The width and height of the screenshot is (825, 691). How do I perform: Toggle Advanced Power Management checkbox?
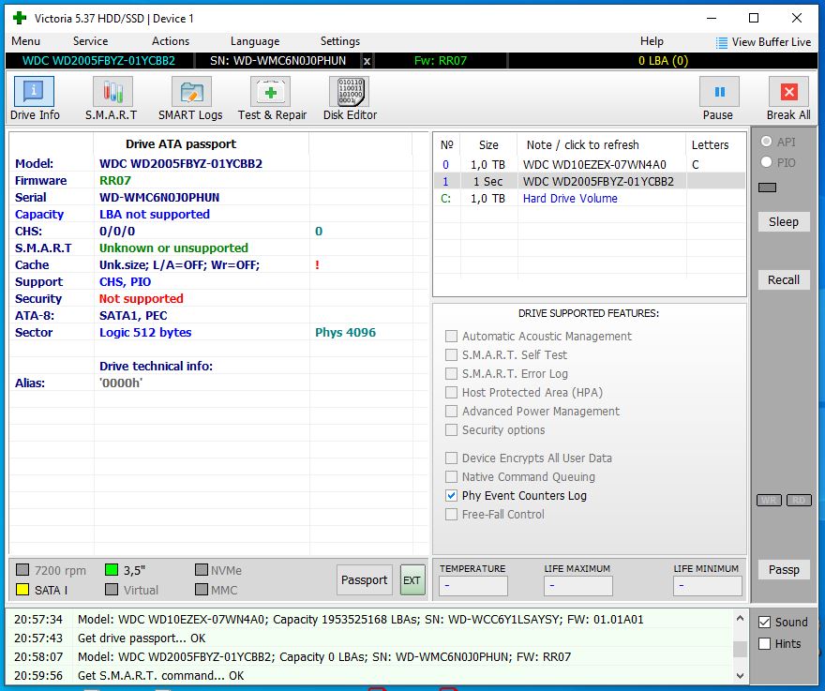pos(451,411)
